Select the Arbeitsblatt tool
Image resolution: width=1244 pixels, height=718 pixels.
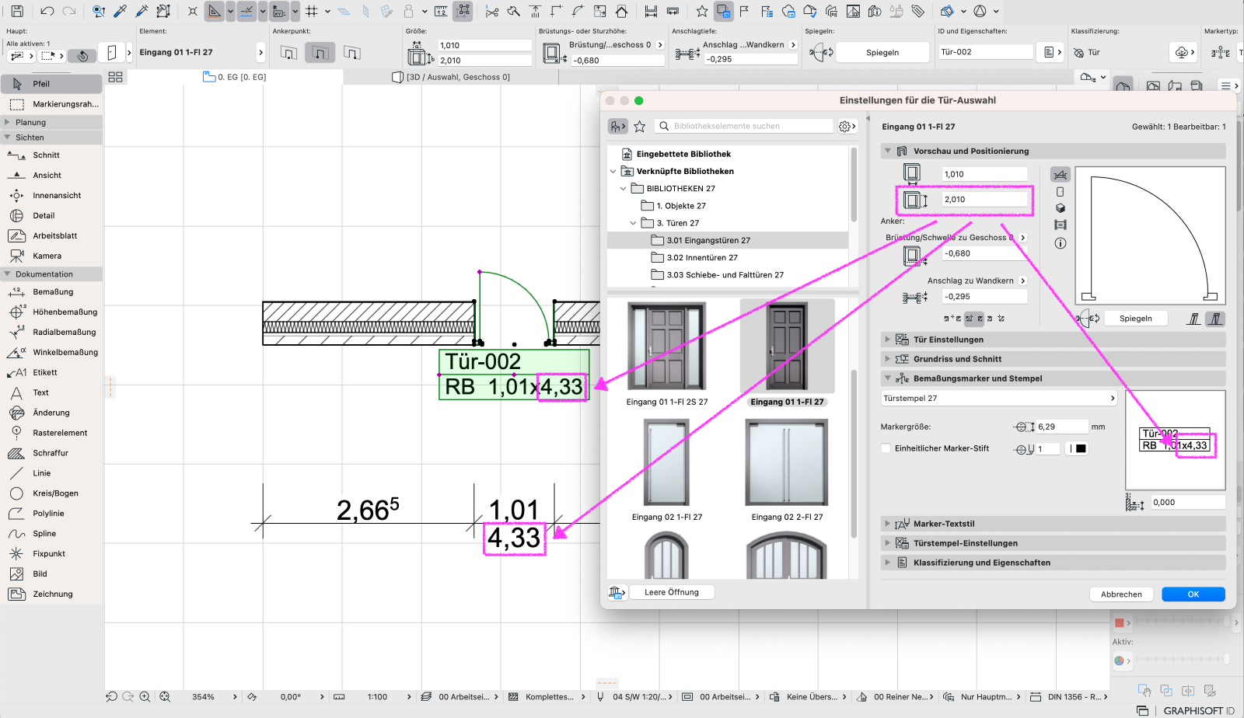click(x=51, y=236)
